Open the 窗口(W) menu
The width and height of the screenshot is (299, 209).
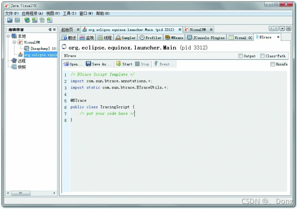coord(86,14)
